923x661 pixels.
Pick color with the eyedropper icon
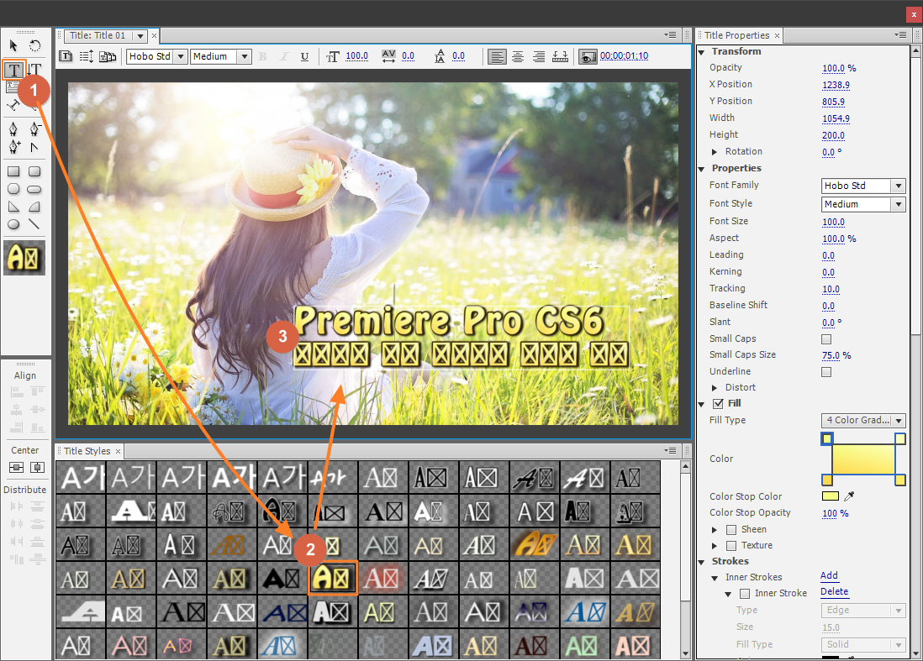click(x=849, y=496)
